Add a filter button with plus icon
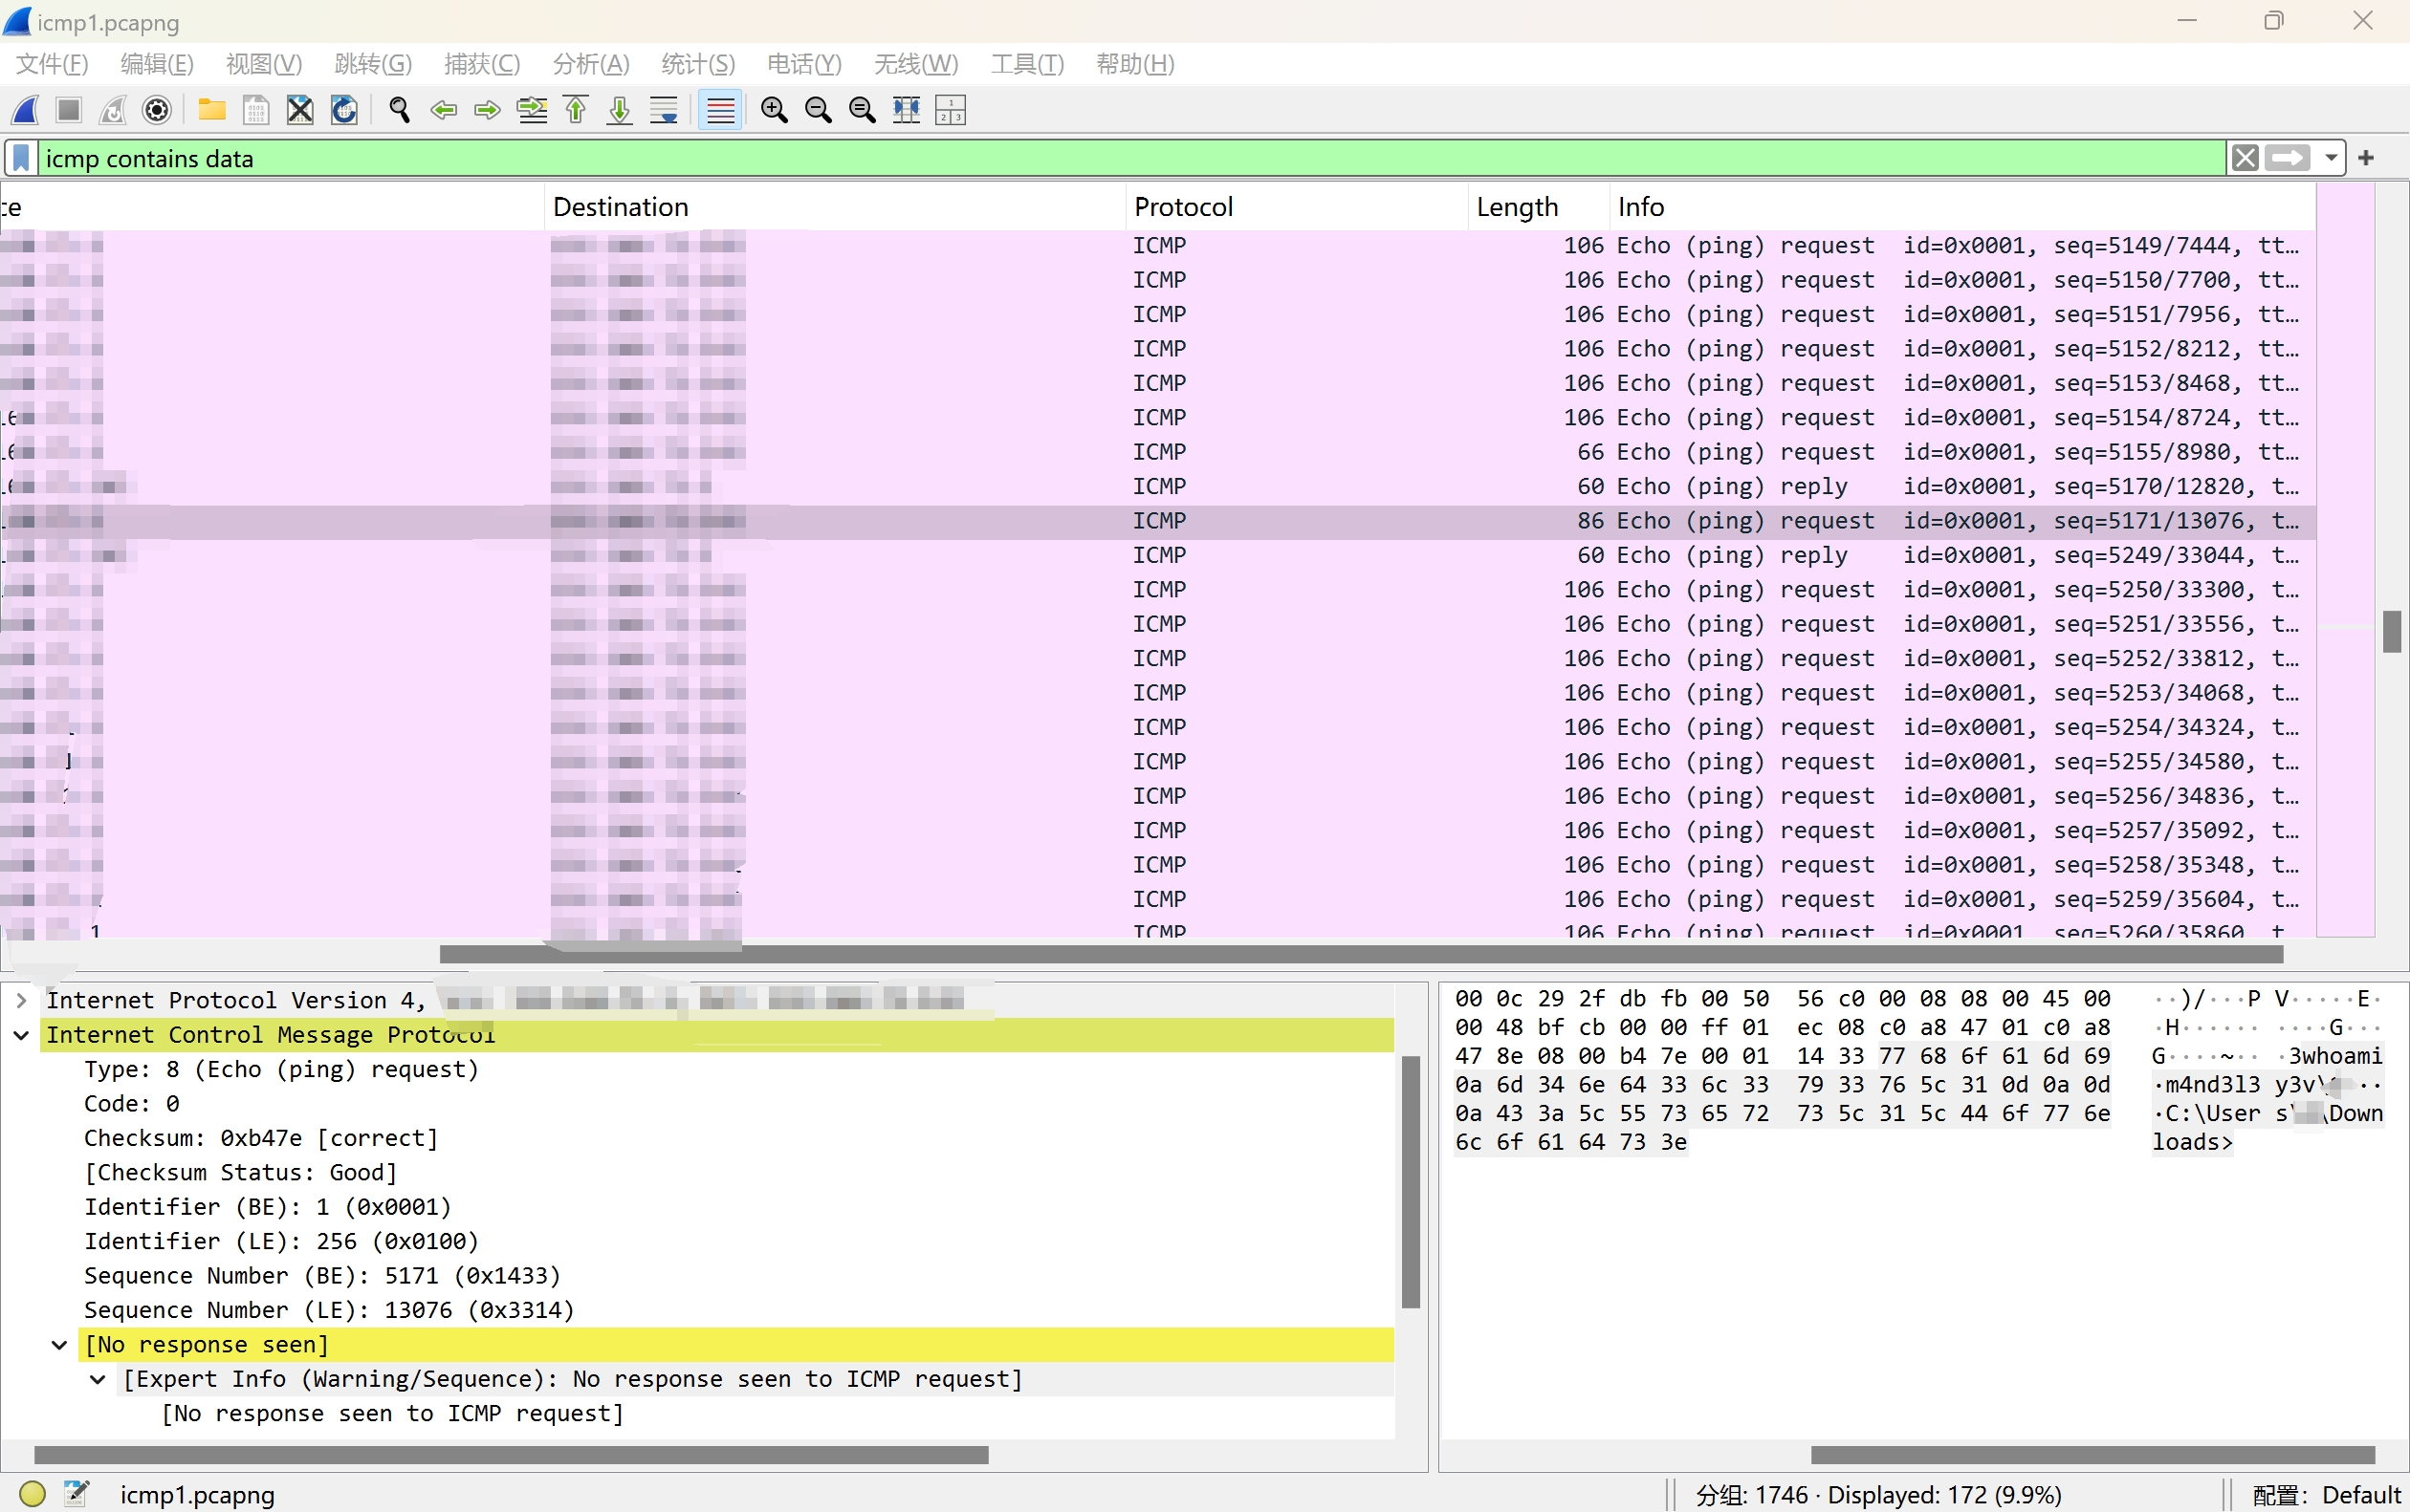This screenshot has height=1512, width=2410. pos(2366,158)
